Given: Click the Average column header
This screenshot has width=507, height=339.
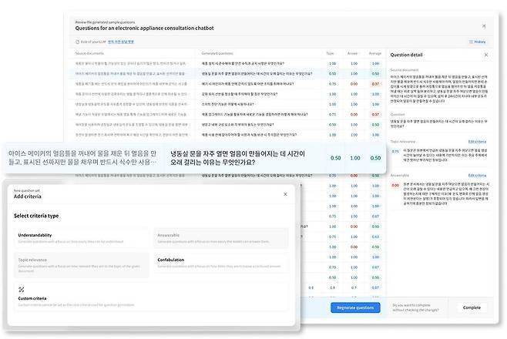Looking at the screenshot, I should [375, 53].
